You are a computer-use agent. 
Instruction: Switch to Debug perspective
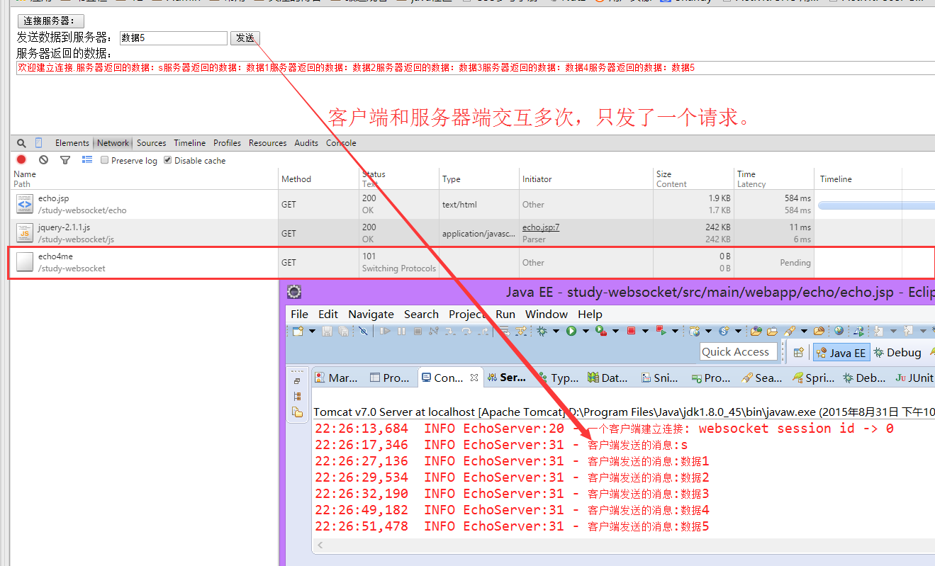(897, 352)
